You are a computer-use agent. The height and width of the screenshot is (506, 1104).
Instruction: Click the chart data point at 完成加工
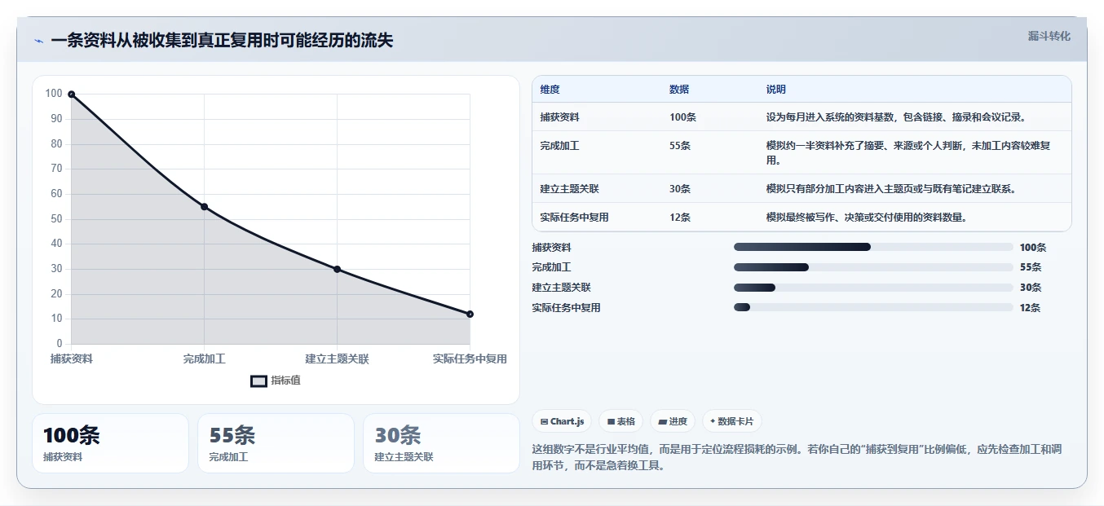click(204, 207)
